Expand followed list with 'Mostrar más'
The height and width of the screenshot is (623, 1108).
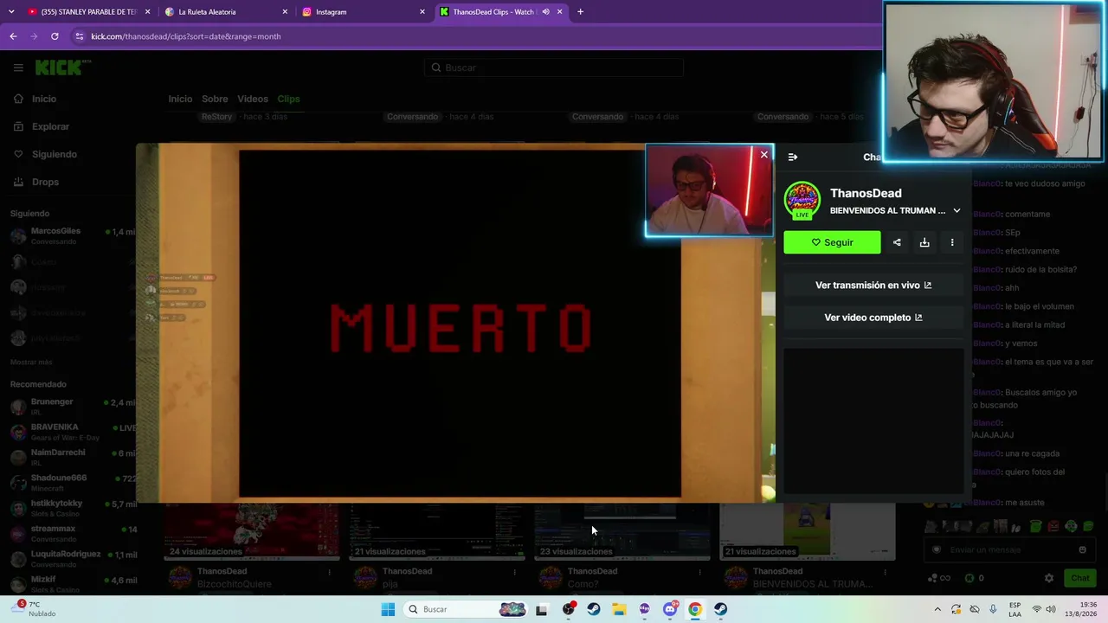click(31, 362)
